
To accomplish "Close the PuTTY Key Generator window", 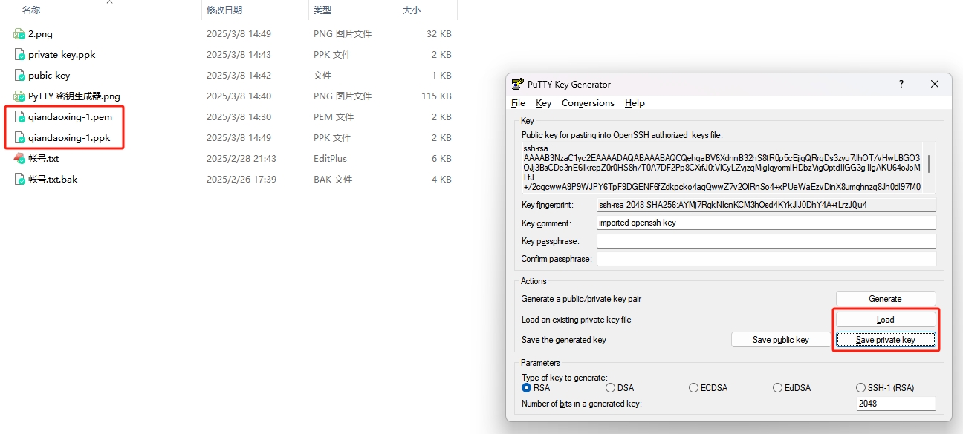I will pyautogui.click(x=936, y=85).
